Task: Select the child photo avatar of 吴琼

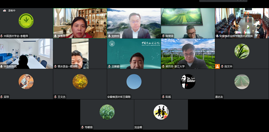Action: coord(26,82)
